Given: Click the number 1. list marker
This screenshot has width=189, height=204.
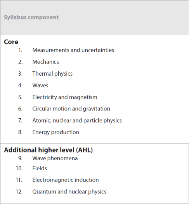Looking at the screenshot, I should [21, 50].
